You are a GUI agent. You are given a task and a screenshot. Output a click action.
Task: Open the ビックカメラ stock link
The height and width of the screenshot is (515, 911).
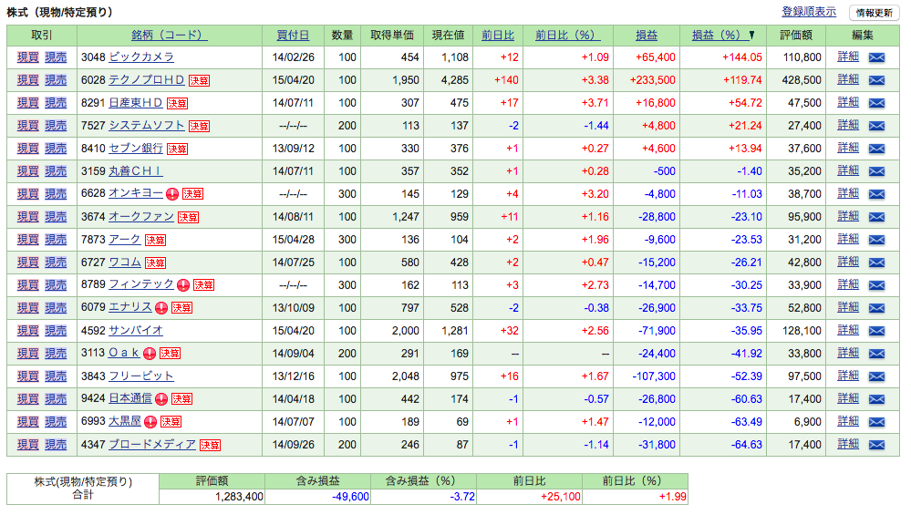point(141,57)
